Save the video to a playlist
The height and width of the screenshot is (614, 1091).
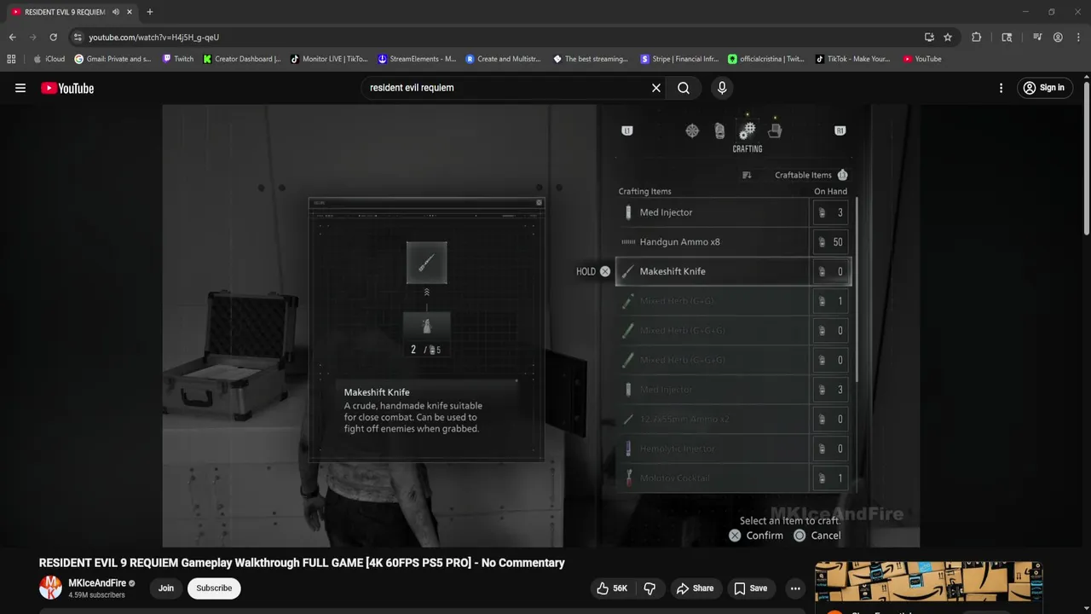point(751,588)
